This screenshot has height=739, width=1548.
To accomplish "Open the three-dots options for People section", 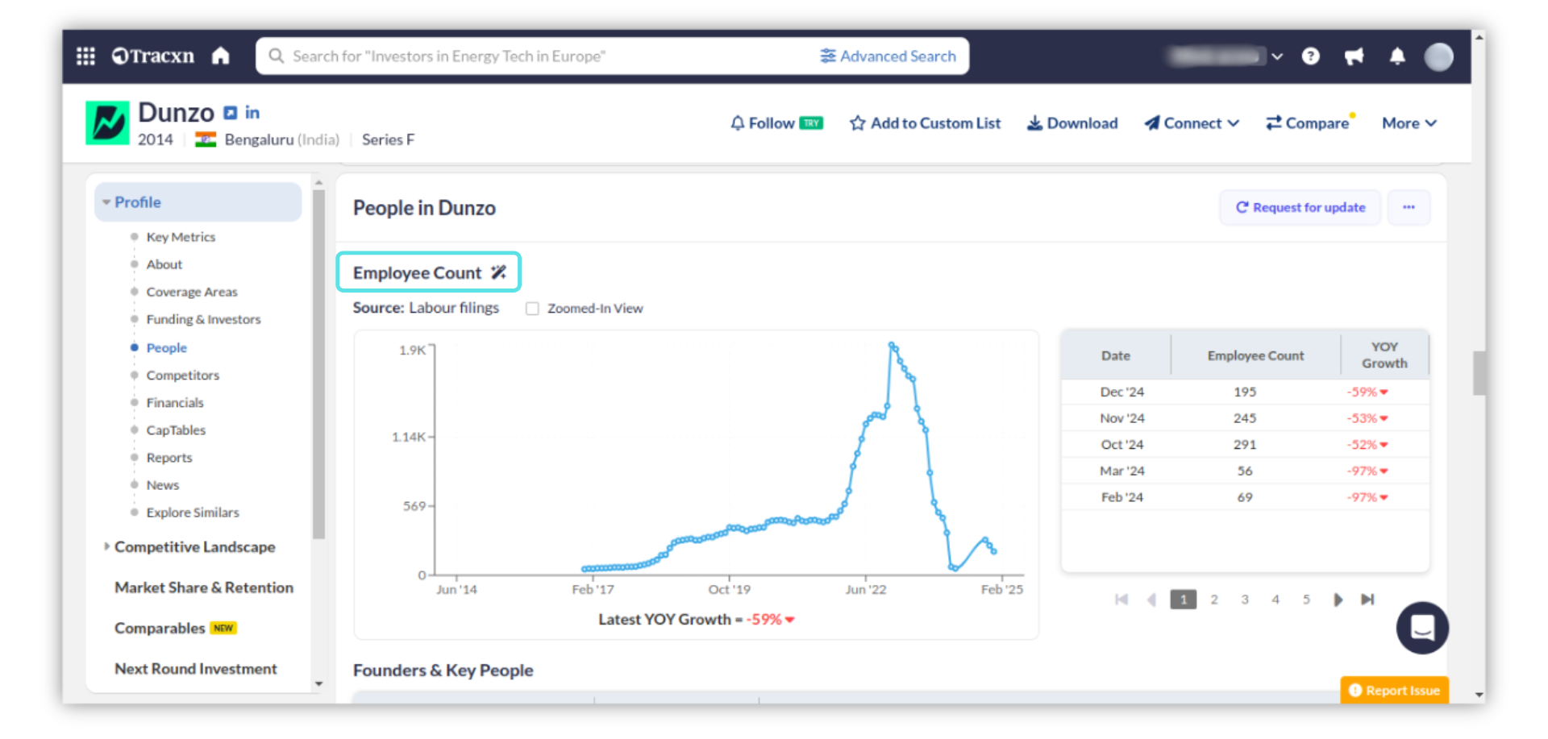I will (x=1409, y=207).
